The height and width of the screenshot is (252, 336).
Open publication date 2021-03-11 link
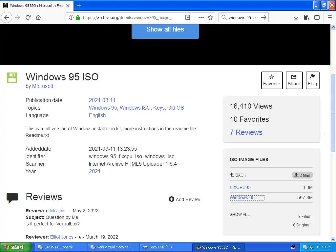[x=102, y=100]
